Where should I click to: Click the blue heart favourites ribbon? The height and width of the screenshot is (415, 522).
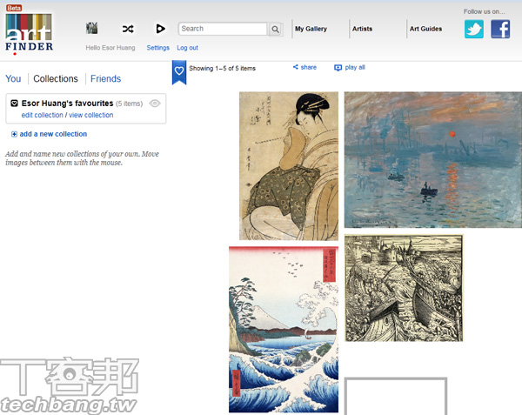[x=179, y=72]
